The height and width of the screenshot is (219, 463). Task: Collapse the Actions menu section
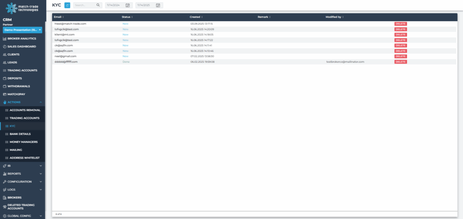tap(41, 102)
